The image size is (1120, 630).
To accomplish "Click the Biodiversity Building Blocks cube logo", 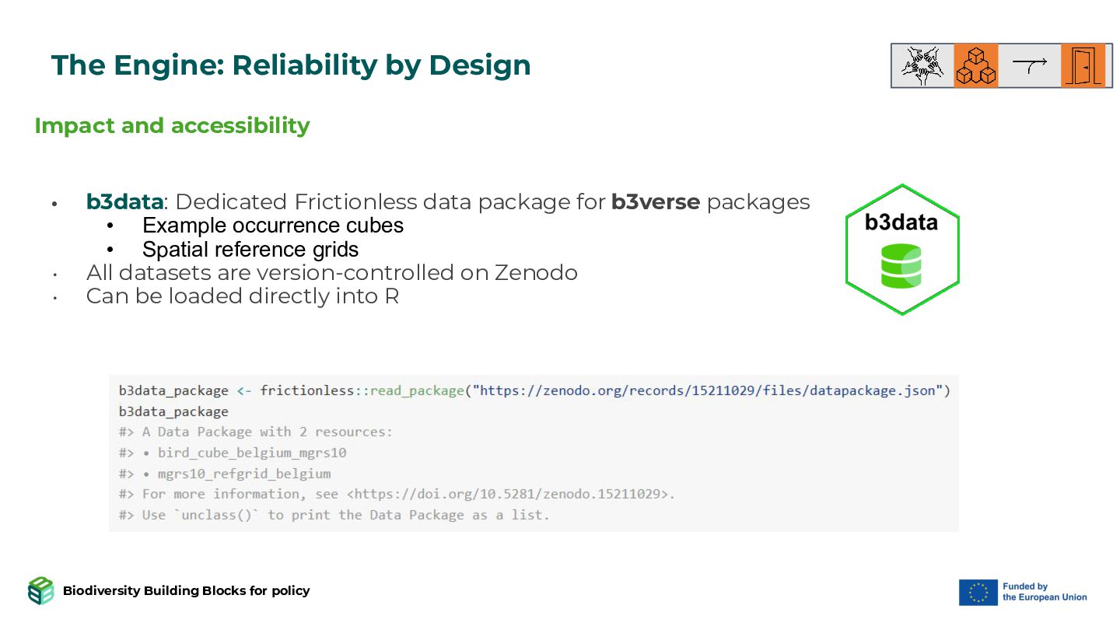I will [40, 591].
